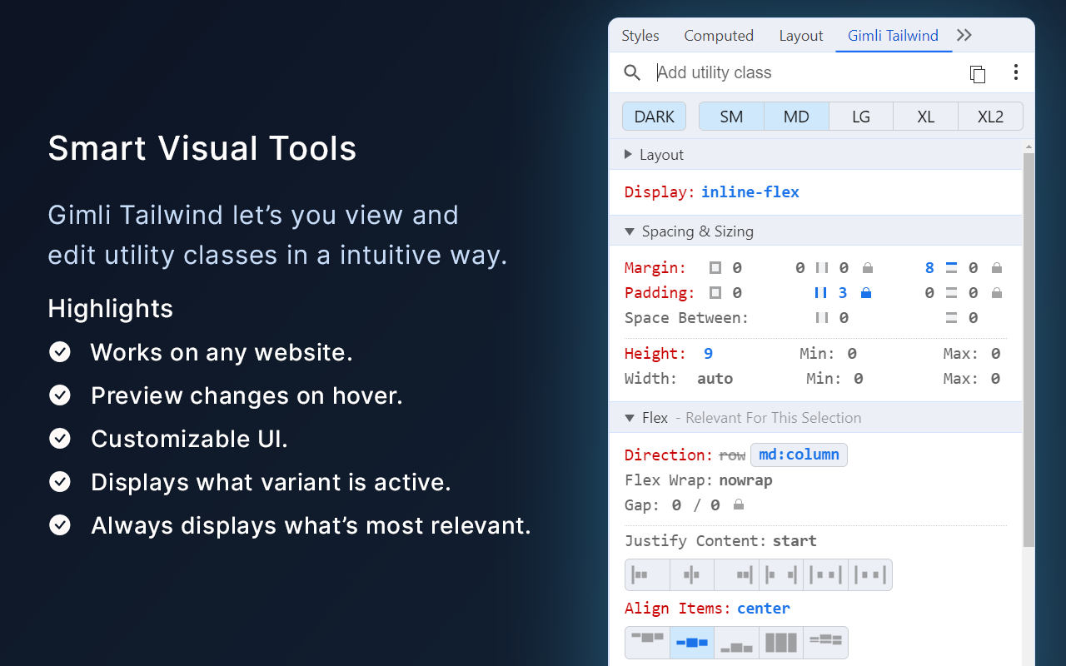Set Justify Content to center icon

(x=692, y=574)
